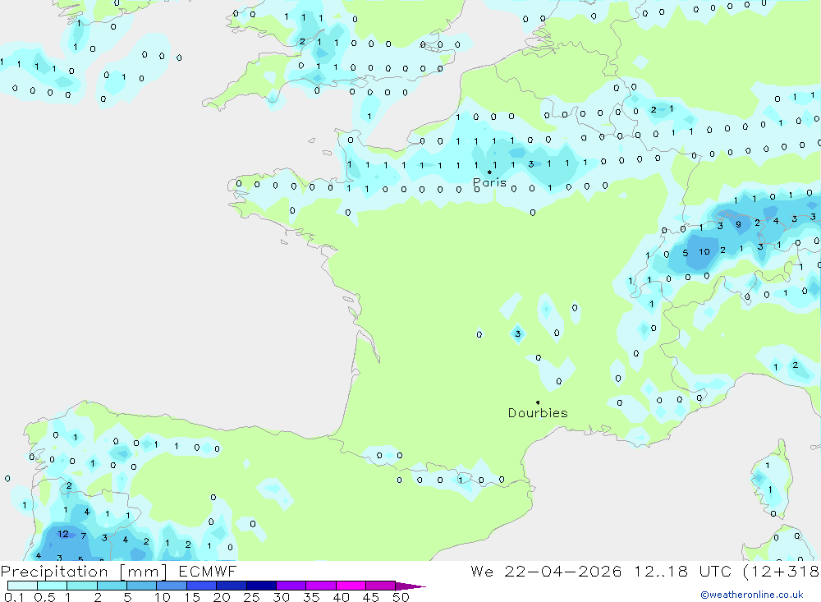
Task: Click the 'Precipitation [mm]' title text
Action: (84, 572)
